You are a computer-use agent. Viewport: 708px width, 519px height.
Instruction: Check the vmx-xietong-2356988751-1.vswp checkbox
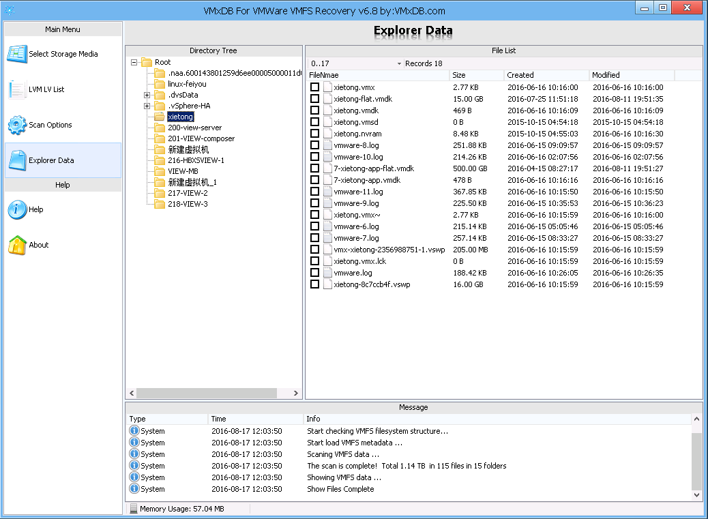[314, 250]
